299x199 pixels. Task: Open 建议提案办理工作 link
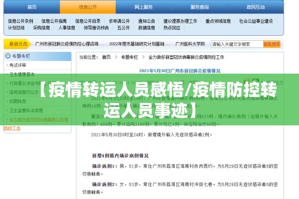[x=180, y=21]
